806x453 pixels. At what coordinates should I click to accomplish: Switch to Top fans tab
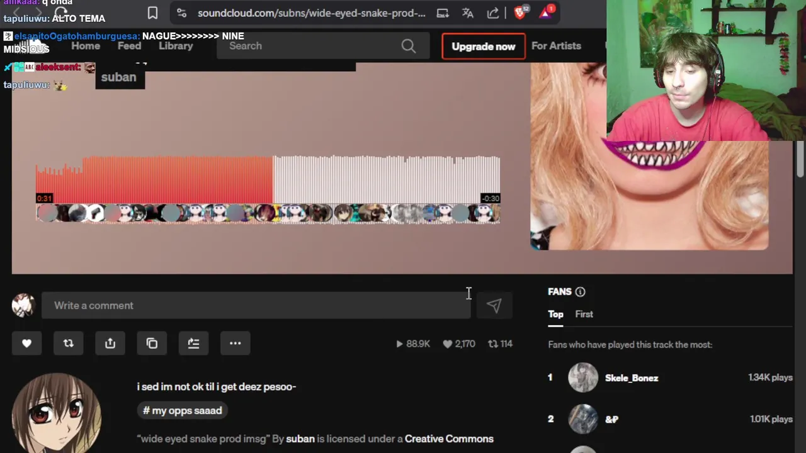(x=555, y=314)
